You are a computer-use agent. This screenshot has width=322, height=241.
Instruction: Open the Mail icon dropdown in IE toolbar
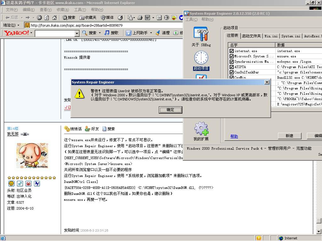click(x=134, y=18)
